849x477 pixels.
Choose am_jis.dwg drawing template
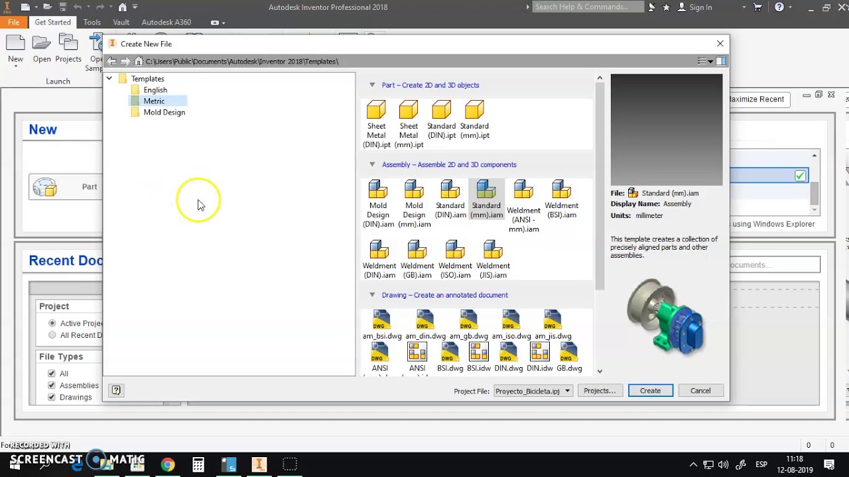pos(553,325)
